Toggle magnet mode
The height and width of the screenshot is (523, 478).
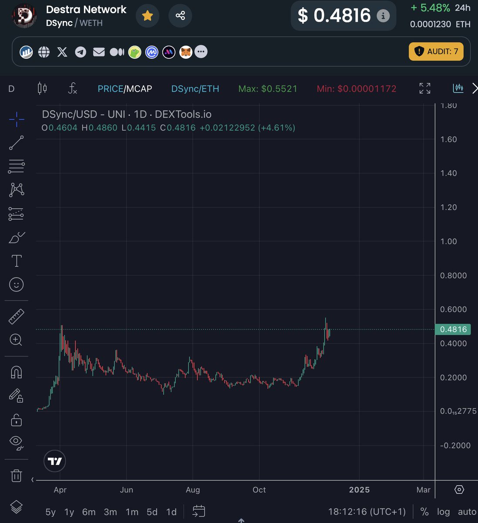click(x=17, y=372)
